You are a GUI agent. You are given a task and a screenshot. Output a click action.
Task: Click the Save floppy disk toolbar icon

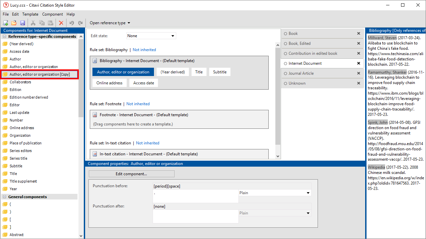[x=23, y=23]
